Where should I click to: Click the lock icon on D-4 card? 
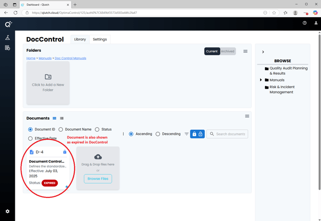(65, 152)
